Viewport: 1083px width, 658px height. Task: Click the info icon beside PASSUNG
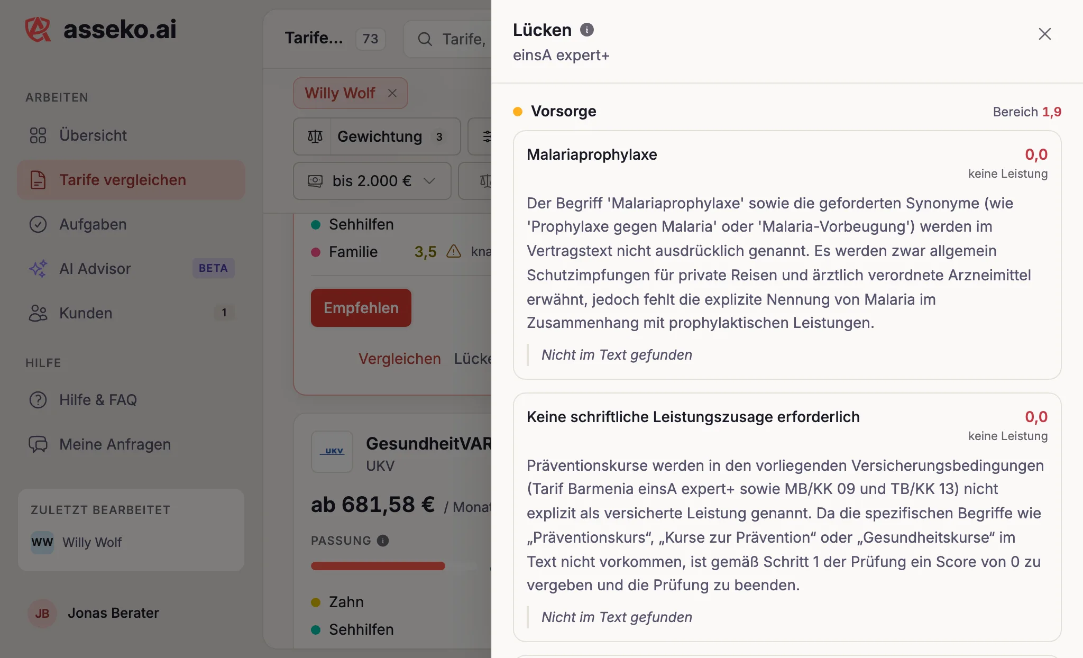383,541
